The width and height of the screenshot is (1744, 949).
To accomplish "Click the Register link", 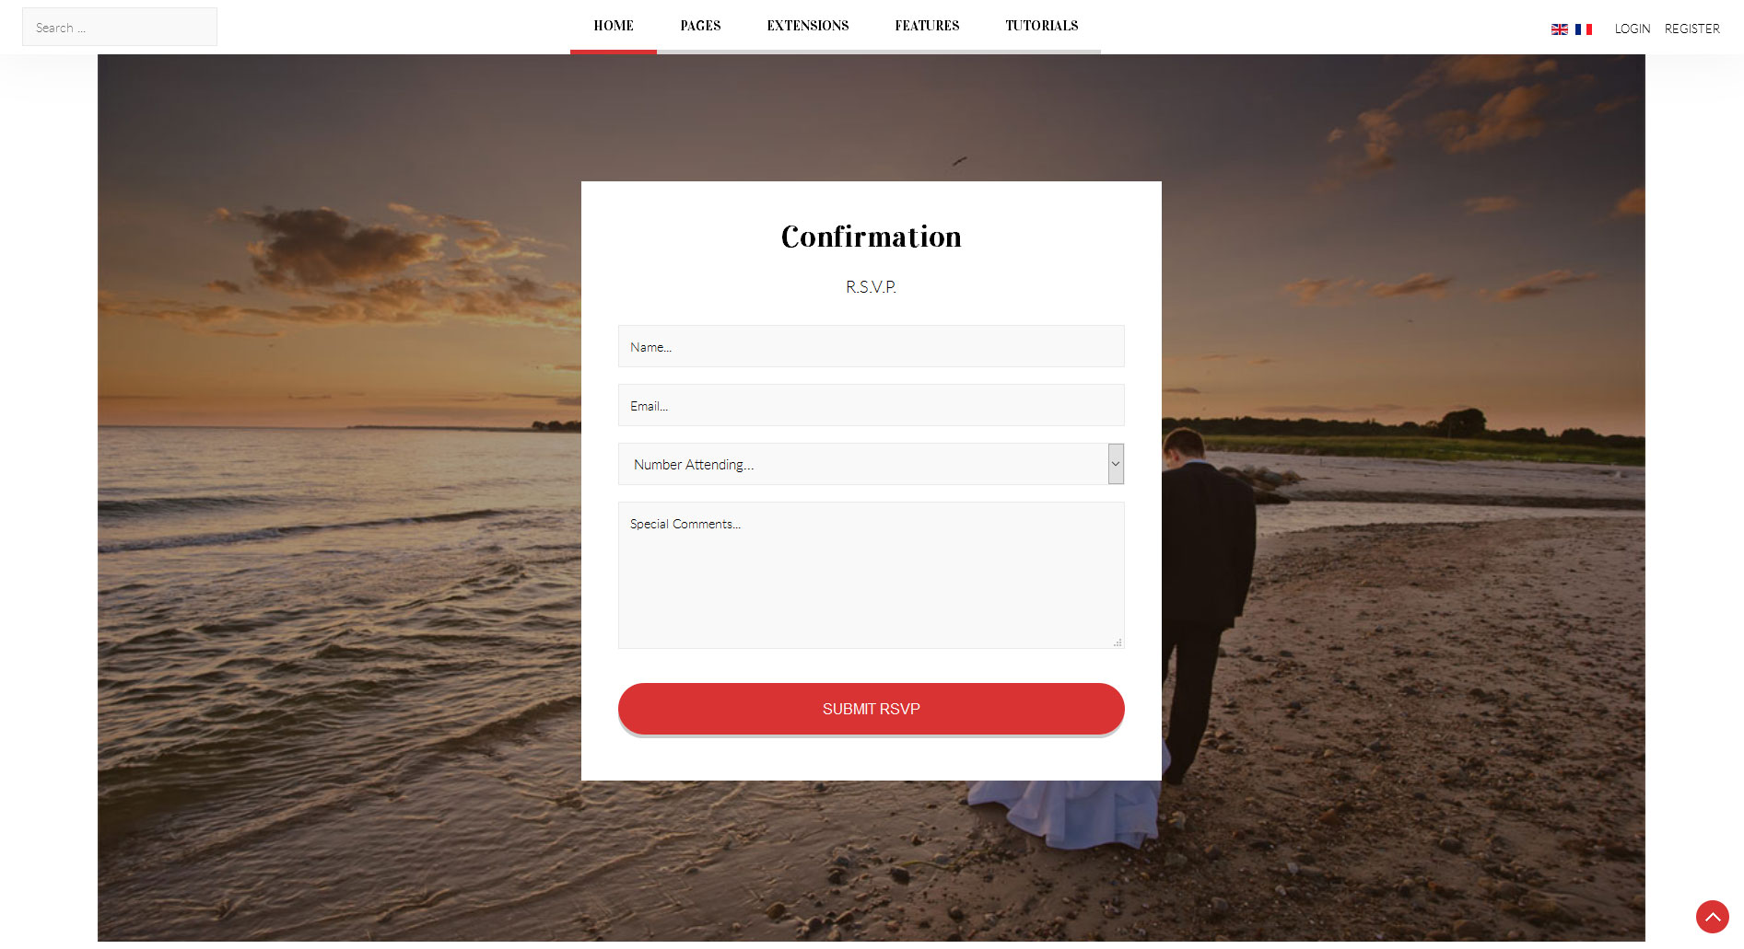I will point(1691,29).
